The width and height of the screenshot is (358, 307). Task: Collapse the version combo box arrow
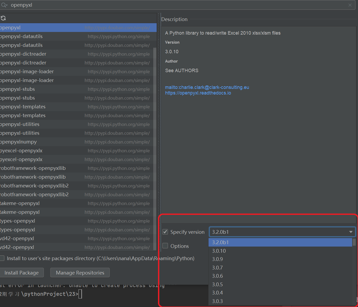pyautogui.click(x=351, y=232)
